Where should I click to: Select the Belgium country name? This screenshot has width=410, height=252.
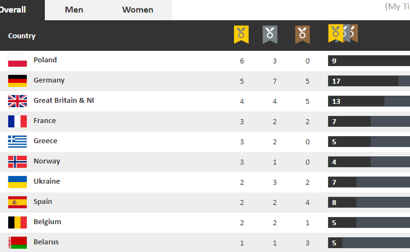point(48,222)
